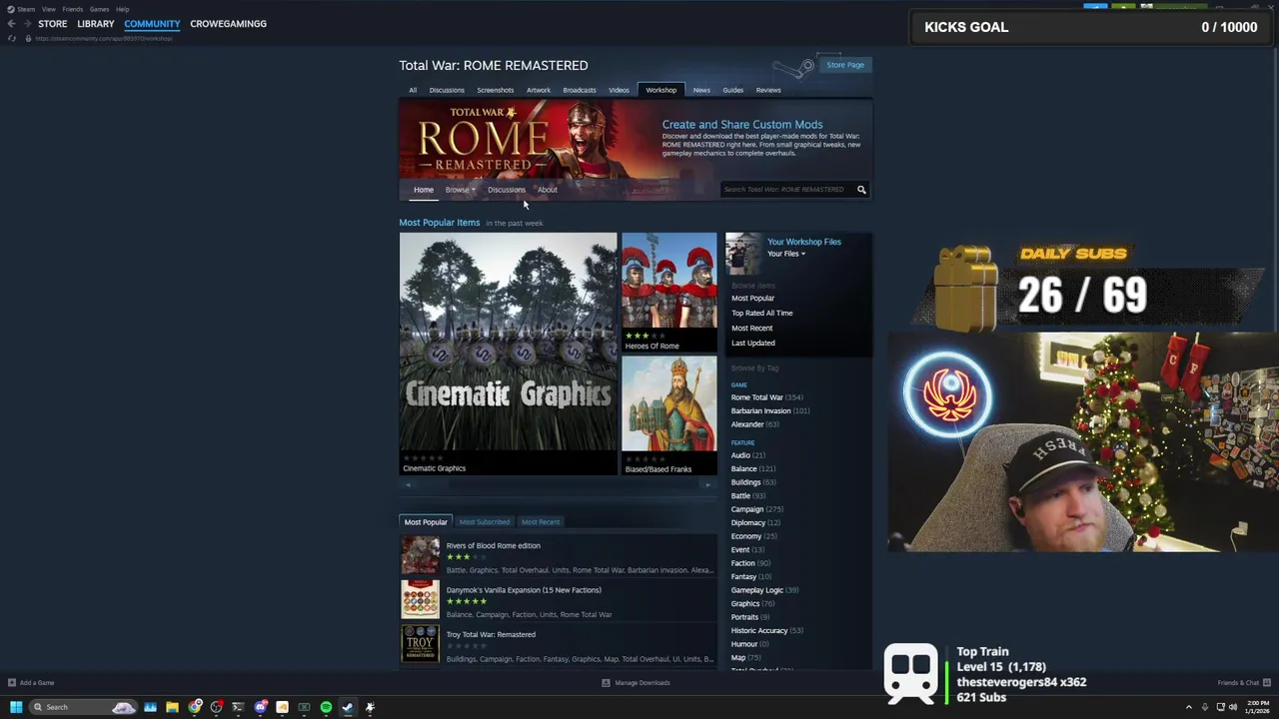Click the Last Updated browse link
The height and width of the screenshot is (719, 1279).
point(753,344)
